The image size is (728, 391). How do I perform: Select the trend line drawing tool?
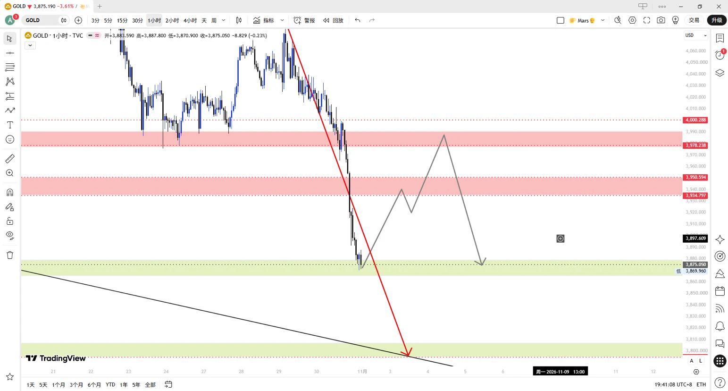click(9, 53)
